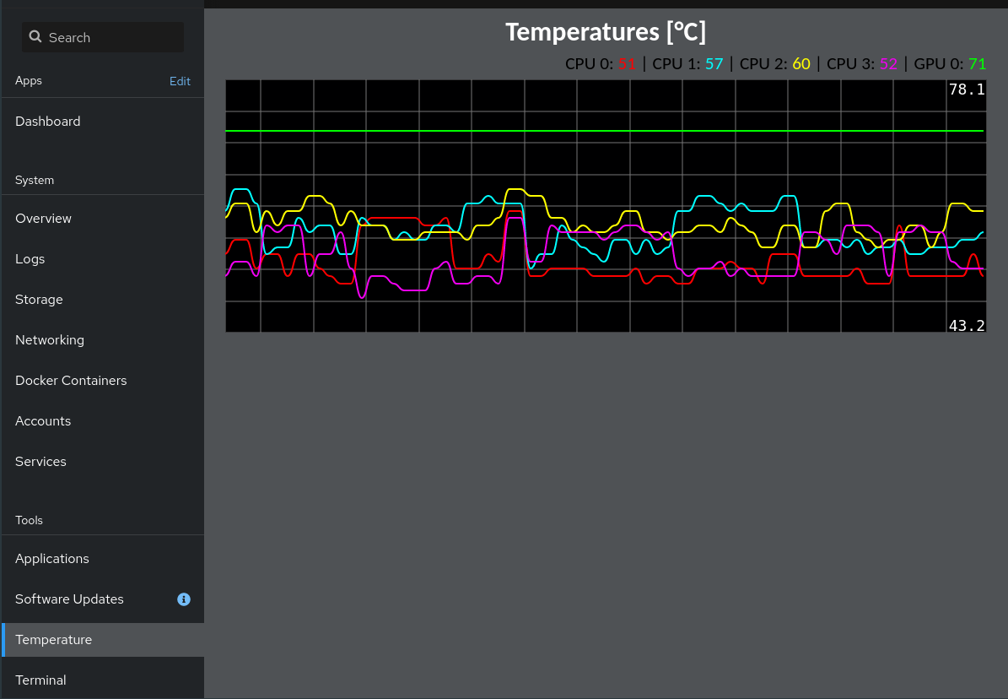Click the Edit link beside Apps
The width and height of the screenshot is (1008, 699).
[180, 81]
